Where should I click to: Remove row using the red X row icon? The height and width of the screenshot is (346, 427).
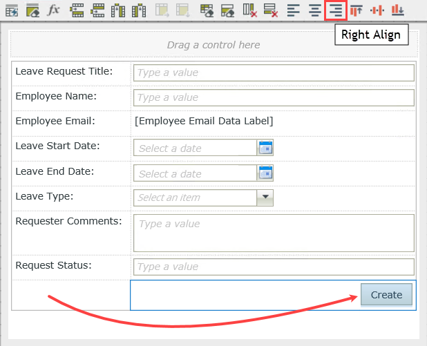271,10
